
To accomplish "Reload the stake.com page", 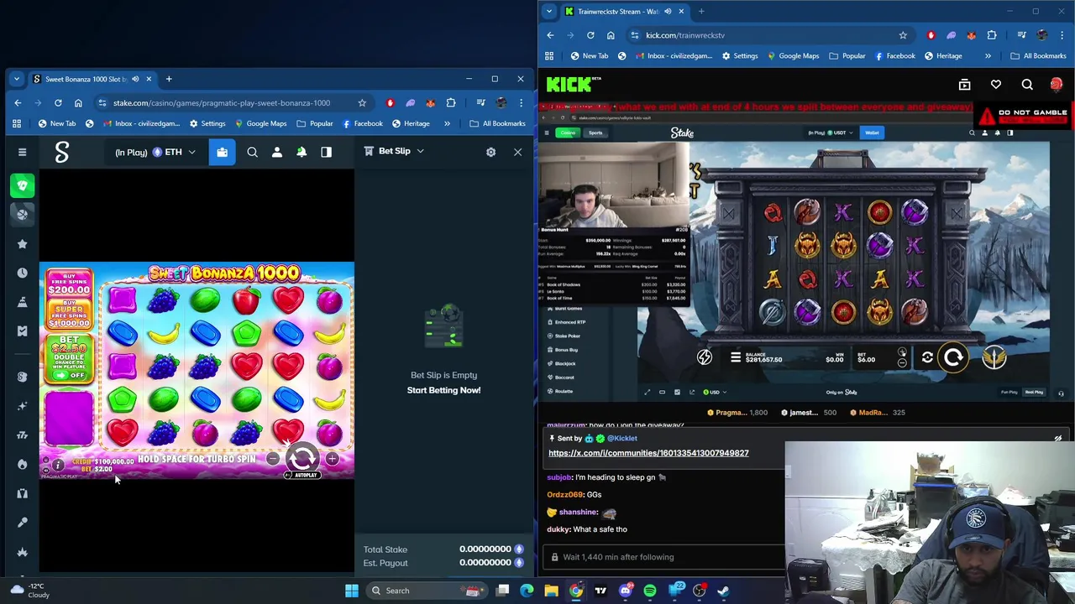I will (x=58, y=102).
